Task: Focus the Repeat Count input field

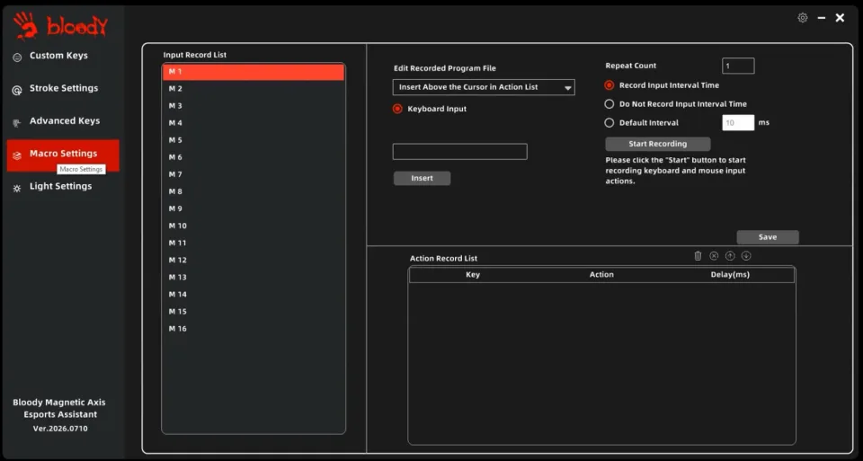Action: tap(738, 66)
